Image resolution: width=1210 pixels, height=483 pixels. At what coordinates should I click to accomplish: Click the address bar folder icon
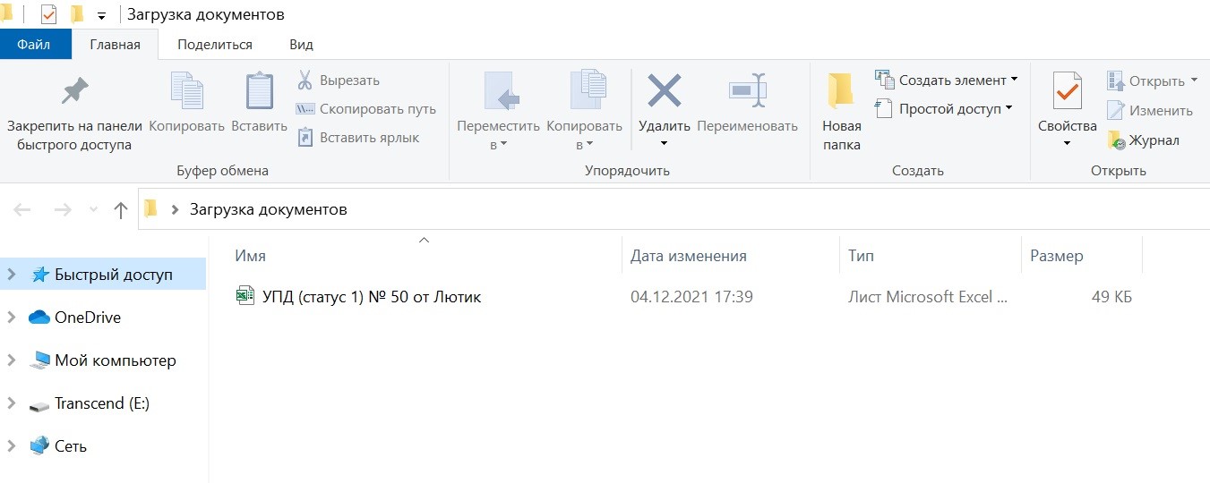pyautogui.click(x=151, y=209)
